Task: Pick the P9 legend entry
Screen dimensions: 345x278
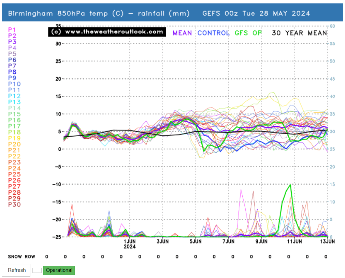Action: pos(12,78)
